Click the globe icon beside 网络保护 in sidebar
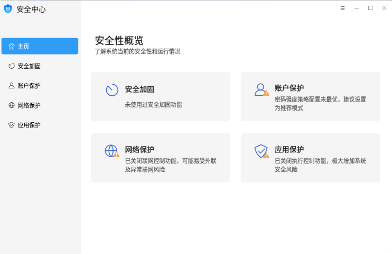Viewport: 392px width, 254px height. 12,105
